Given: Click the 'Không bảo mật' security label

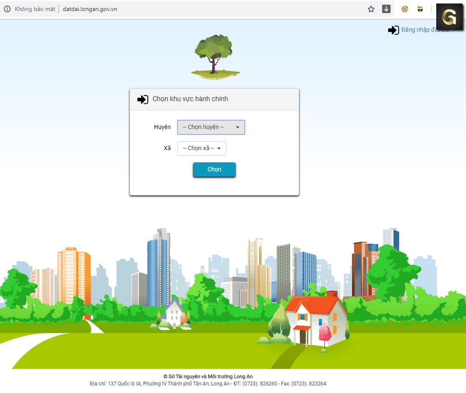Looking at the screenshot, I should tap(35, 9).
